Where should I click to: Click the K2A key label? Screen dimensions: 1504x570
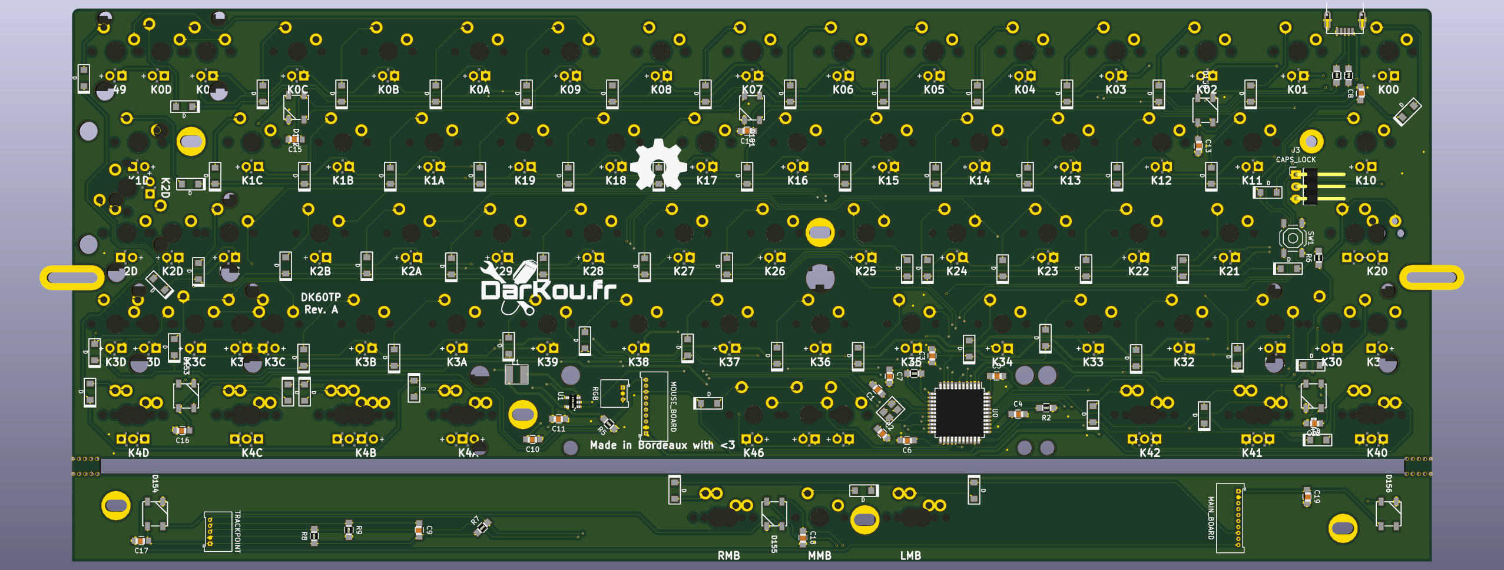411,271
